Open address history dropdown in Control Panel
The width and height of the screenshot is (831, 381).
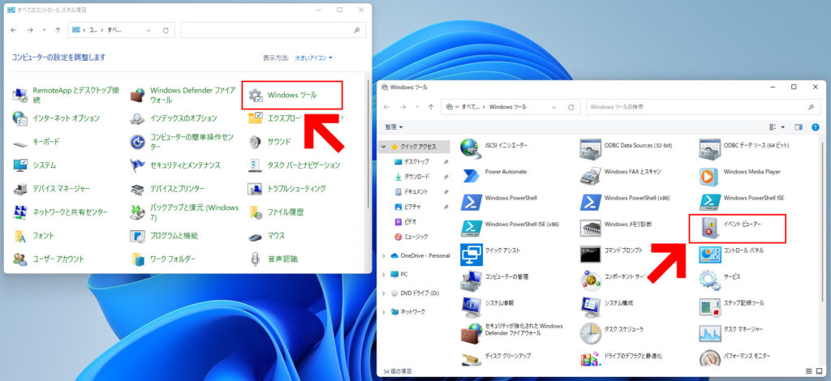[x=149, y=30]
